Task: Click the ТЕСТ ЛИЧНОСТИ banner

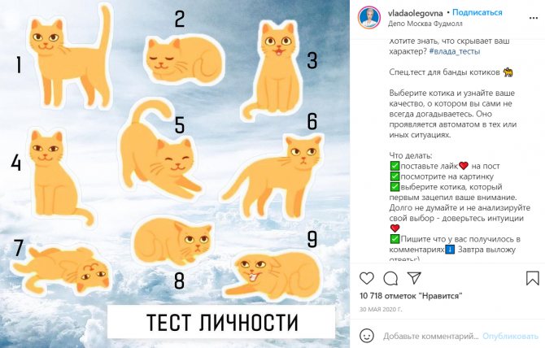Action: pyautogui.click(x=221, y=322)
